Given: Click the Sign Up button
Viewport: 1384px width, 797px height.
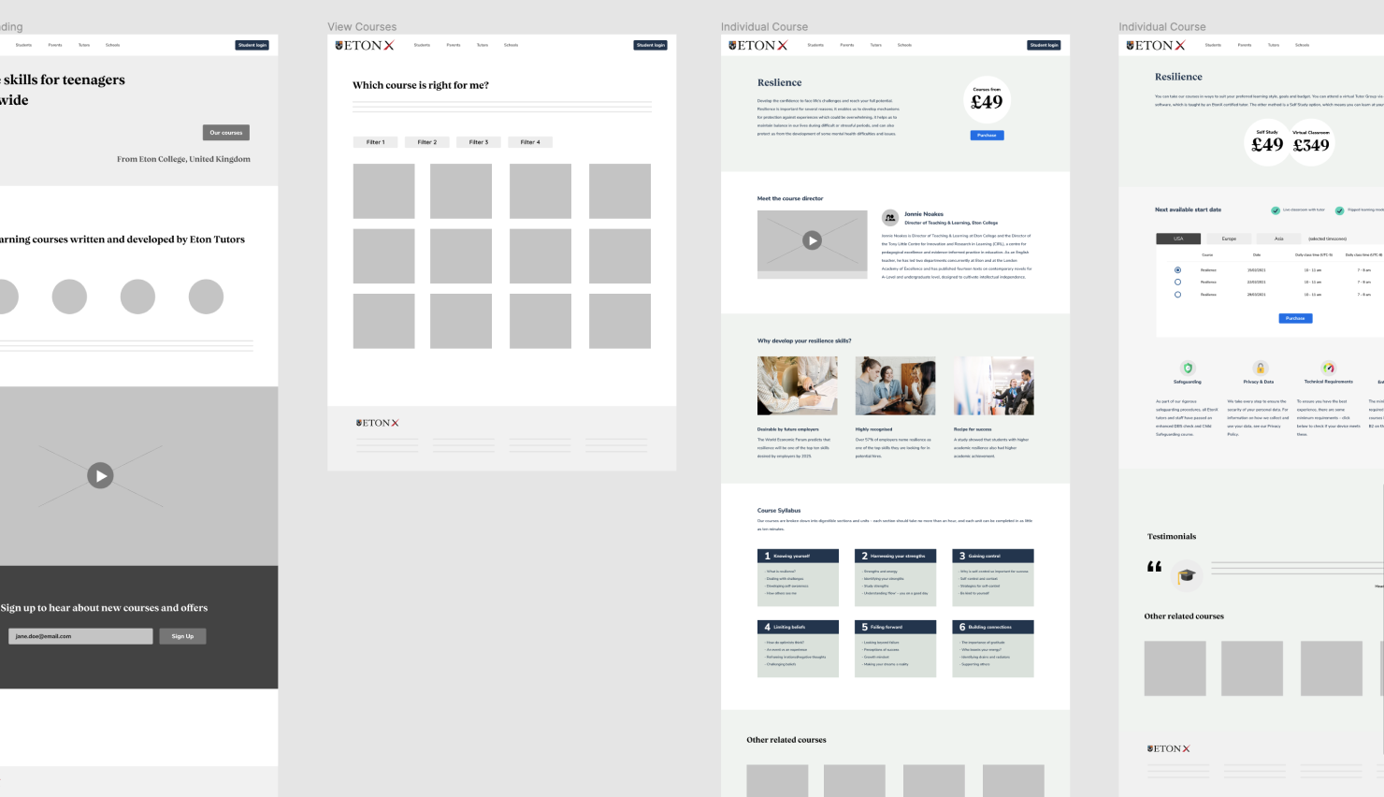Looking at the screenshot, I should click(182, 636).
